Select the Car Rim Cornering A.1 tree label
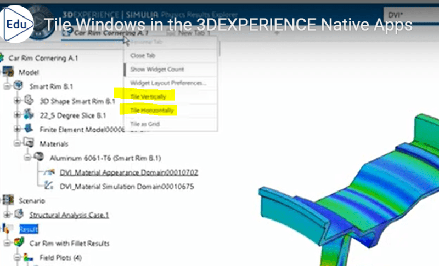 point(43,58)
